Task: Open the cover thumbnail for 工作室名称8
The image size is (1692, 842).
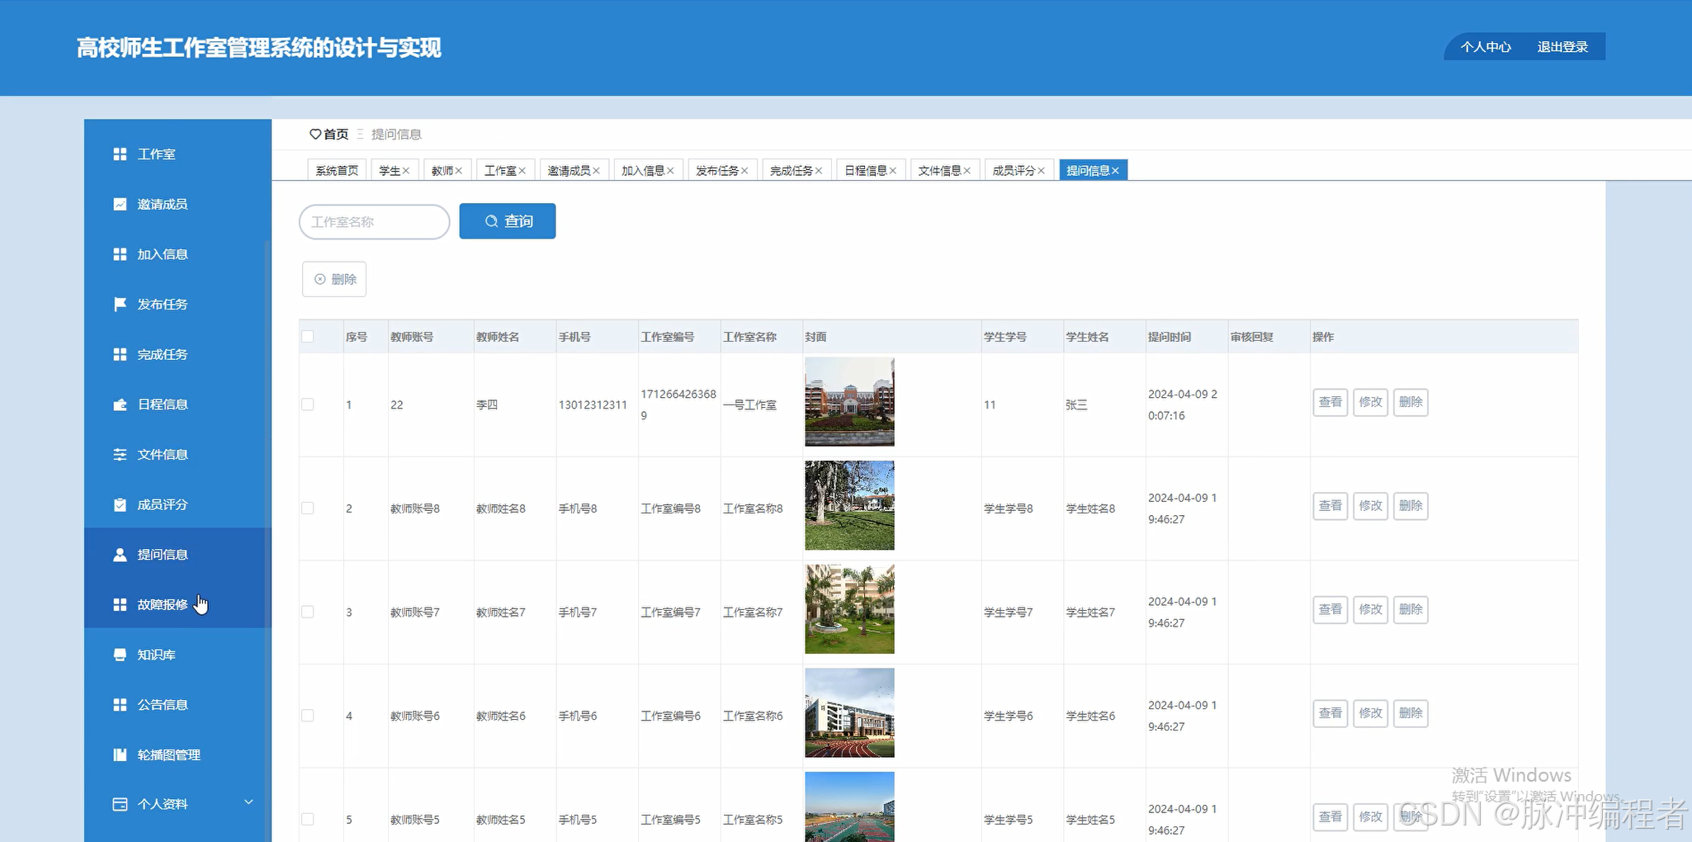Action: tap(849, 505)
